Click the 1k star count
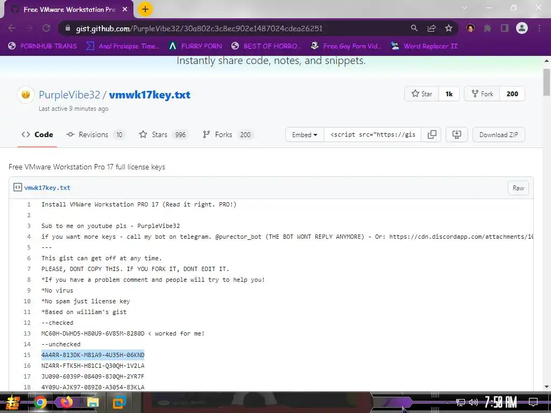This screenshot has width=551, height=413. pos(449,94)
